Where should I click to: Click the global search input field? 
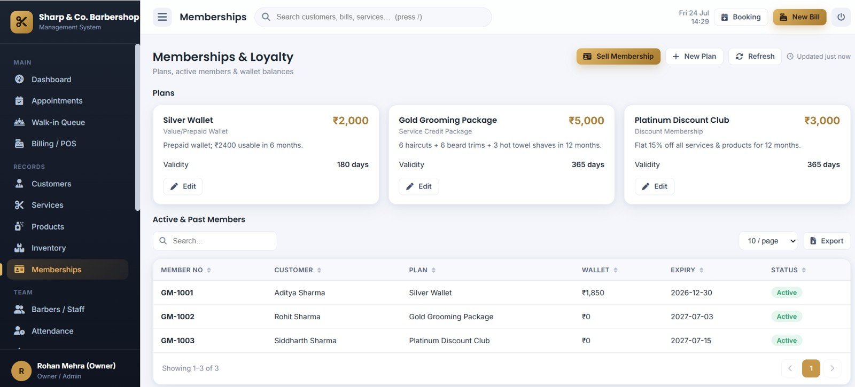point(373,17)
